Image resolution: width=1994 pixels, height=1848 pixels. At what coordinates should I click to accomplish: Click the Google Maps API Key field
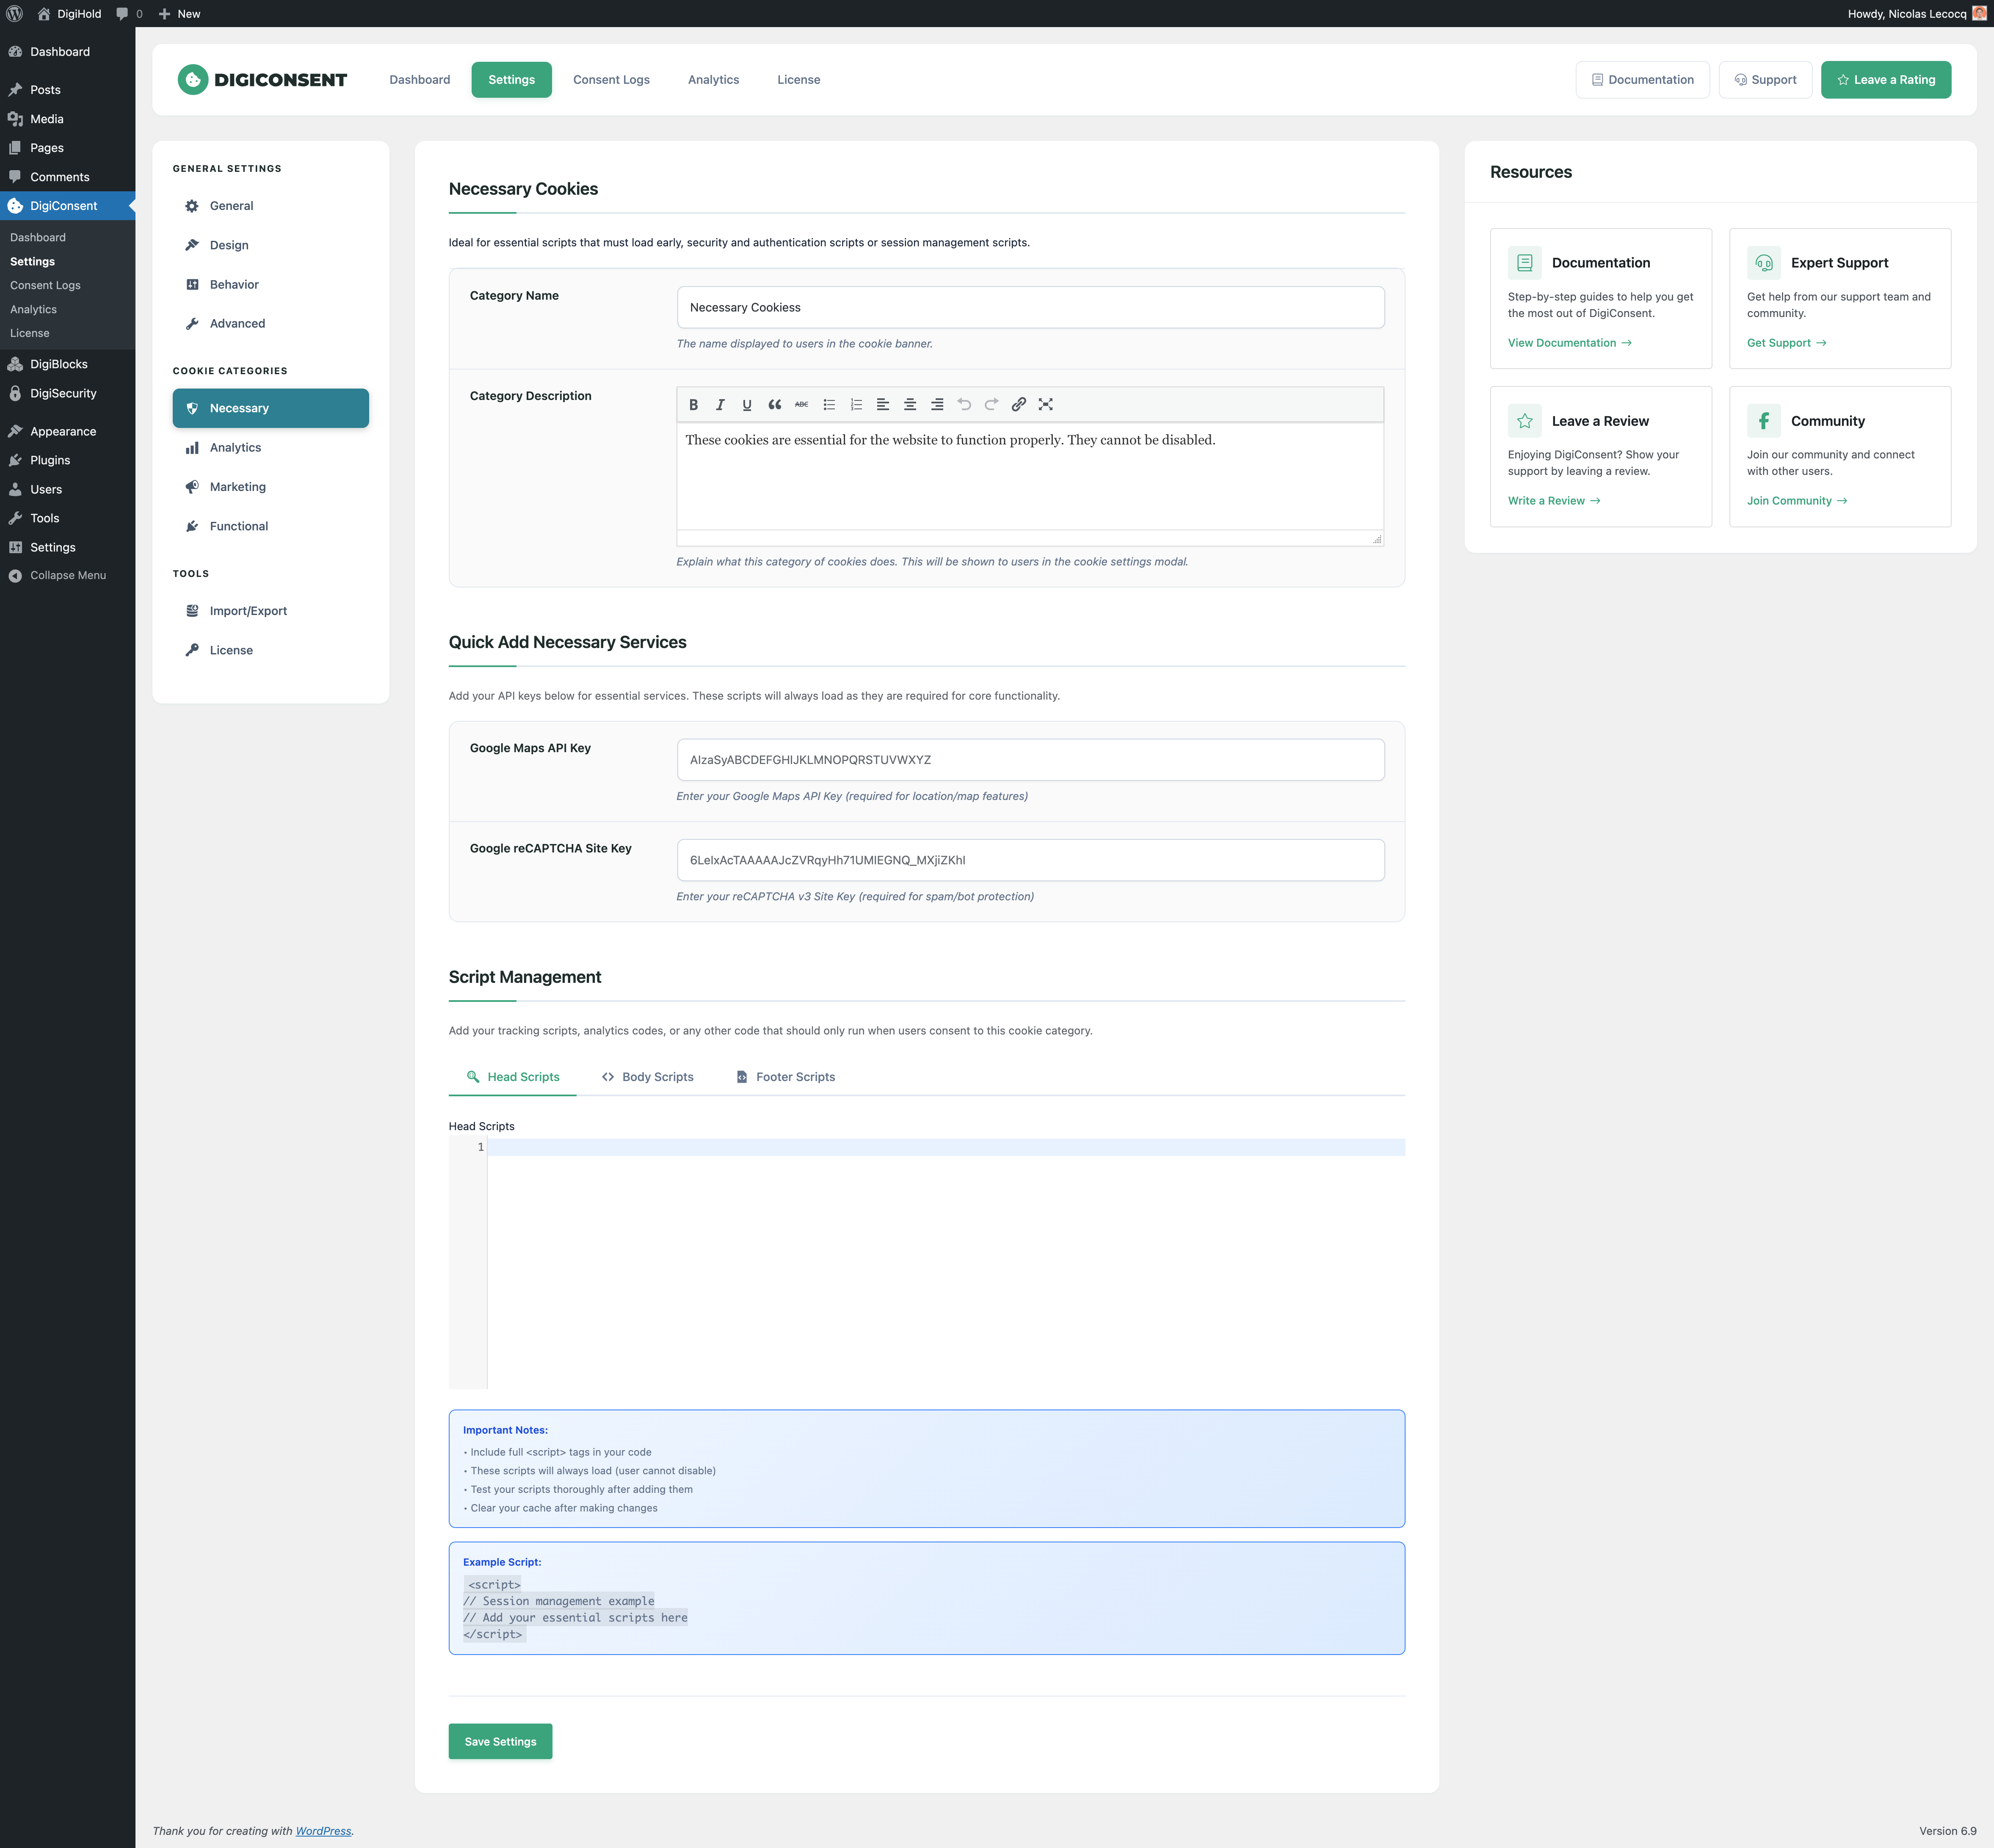point(1030,760)
